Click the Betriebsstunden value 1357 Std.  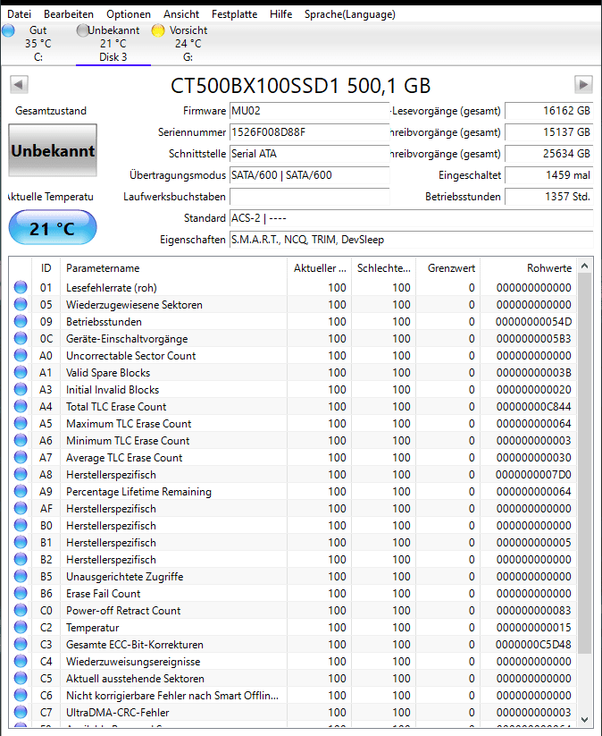549,197
